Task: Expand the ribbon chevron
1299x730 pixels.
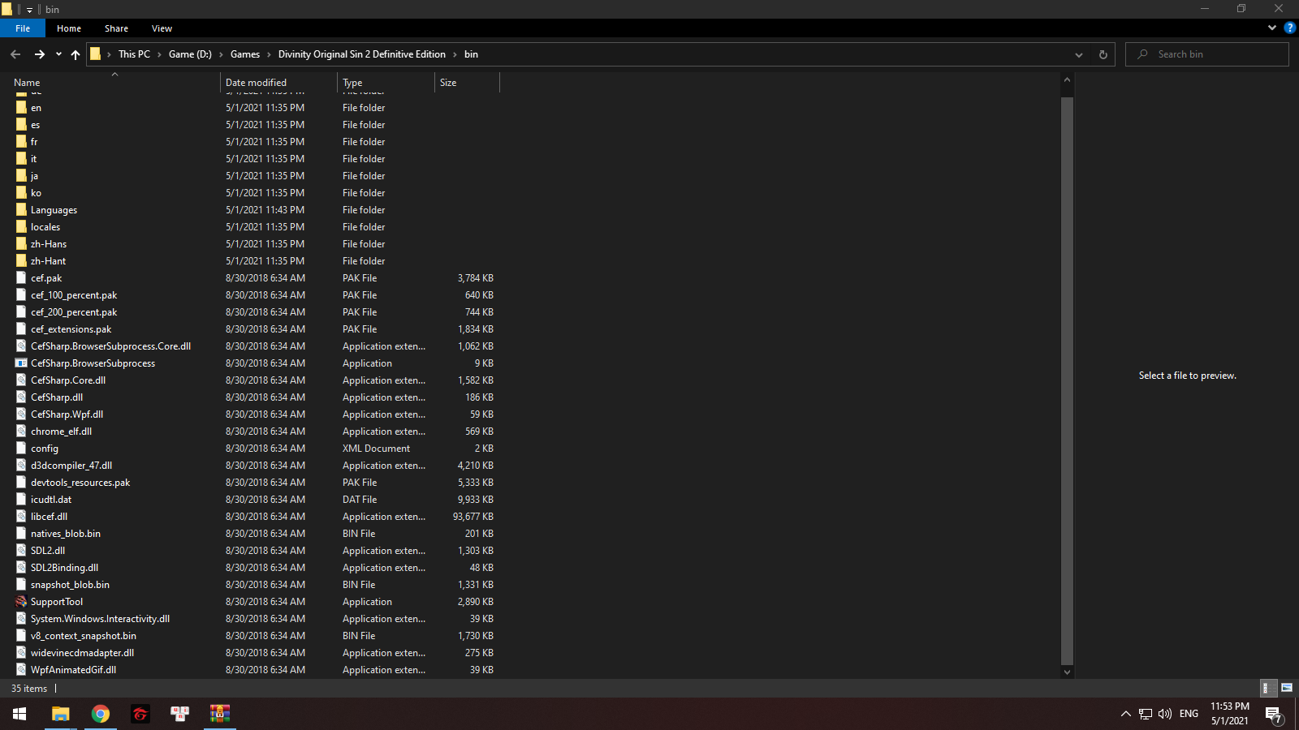Action: (x=1271, y=28)
